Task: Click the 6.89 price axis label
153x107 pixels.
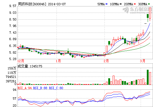Action: (x=13, y=39)
